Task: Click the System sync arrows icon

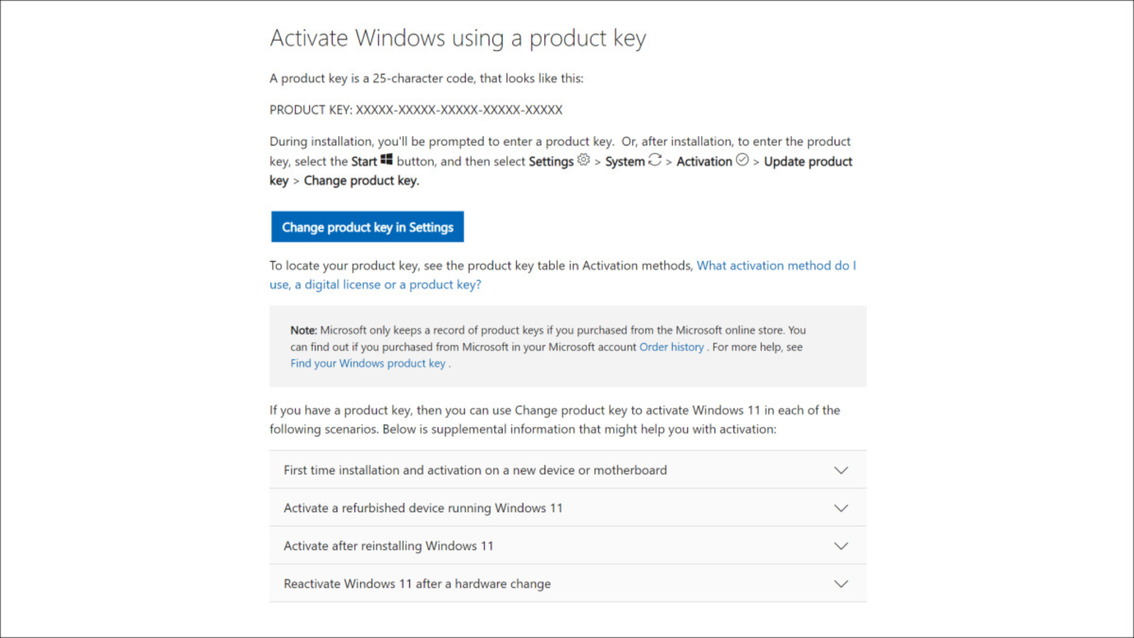Action: [654, 160]
